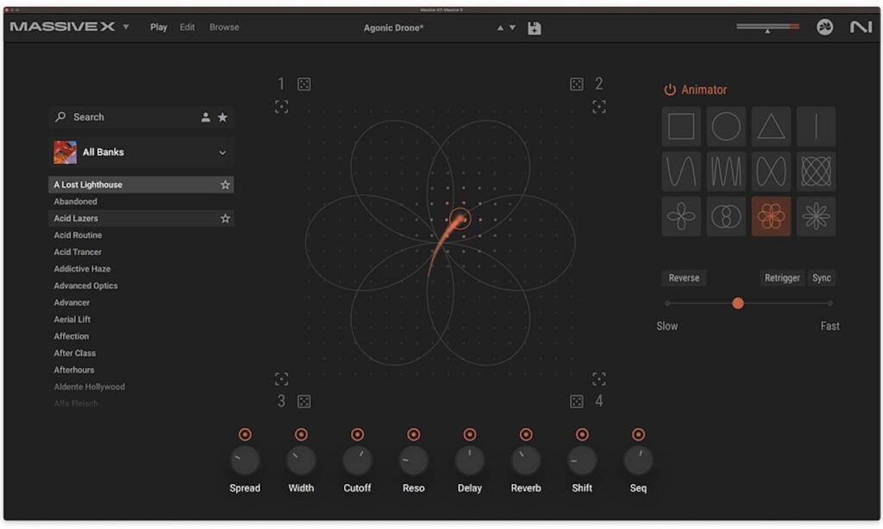Click the Cutoff macro knob
883x529 pixels.
pos(358,461)
